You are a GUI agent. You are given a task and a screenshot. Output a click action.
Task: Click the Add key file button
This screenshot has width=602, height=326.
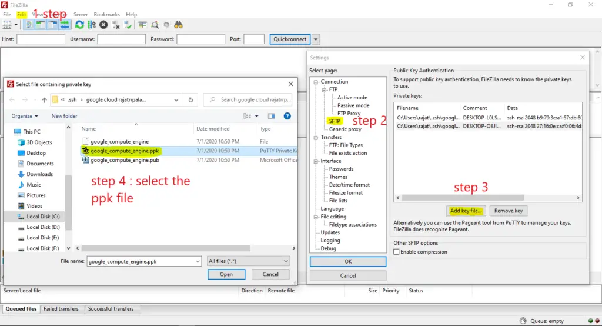pos(466,211)
